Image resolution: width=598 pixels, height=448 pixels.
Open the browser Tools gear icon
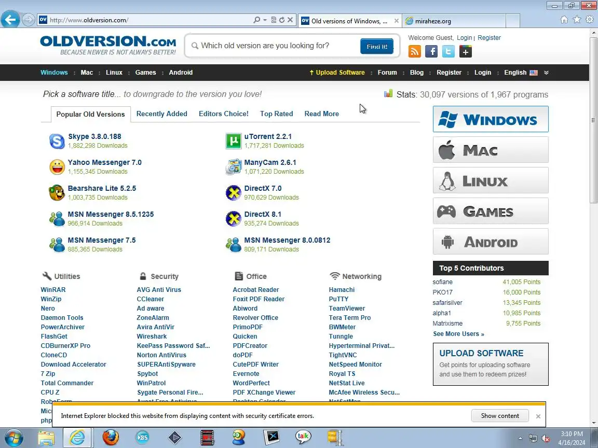[590, 19]
